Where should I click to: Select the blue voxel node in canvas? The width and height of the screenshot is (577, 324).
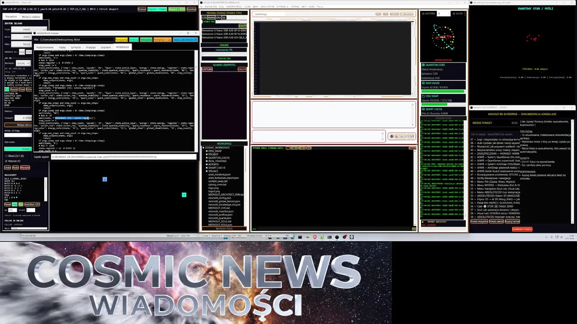point(105,179)
